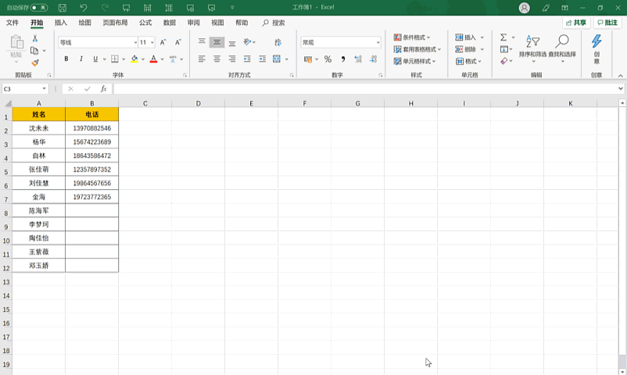
Task: Apply underline formatting
Action: pyautogui.click(x=95, y=59)
